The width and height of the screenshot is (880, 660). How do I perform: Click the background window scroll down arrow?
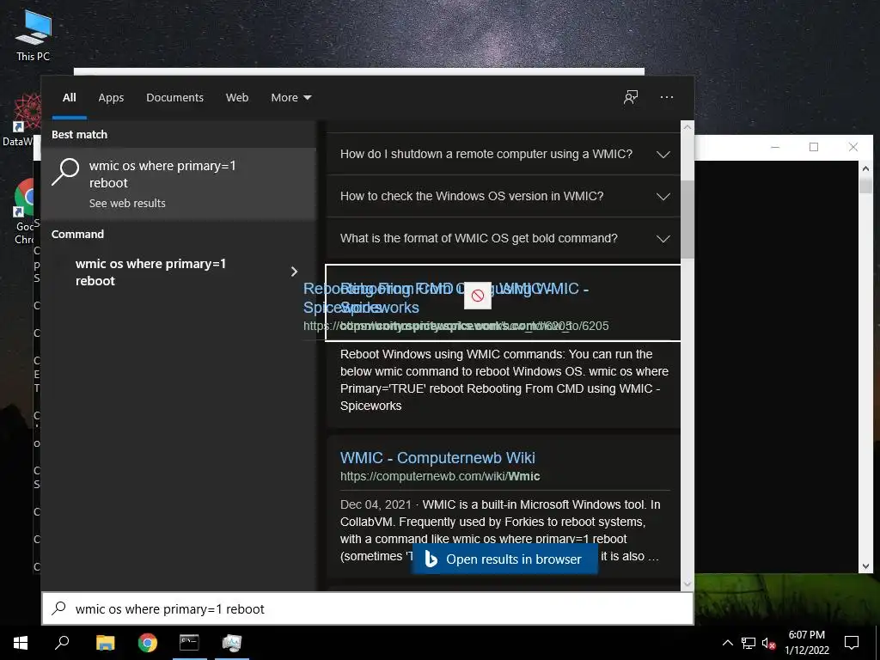[x=865, y=566]
